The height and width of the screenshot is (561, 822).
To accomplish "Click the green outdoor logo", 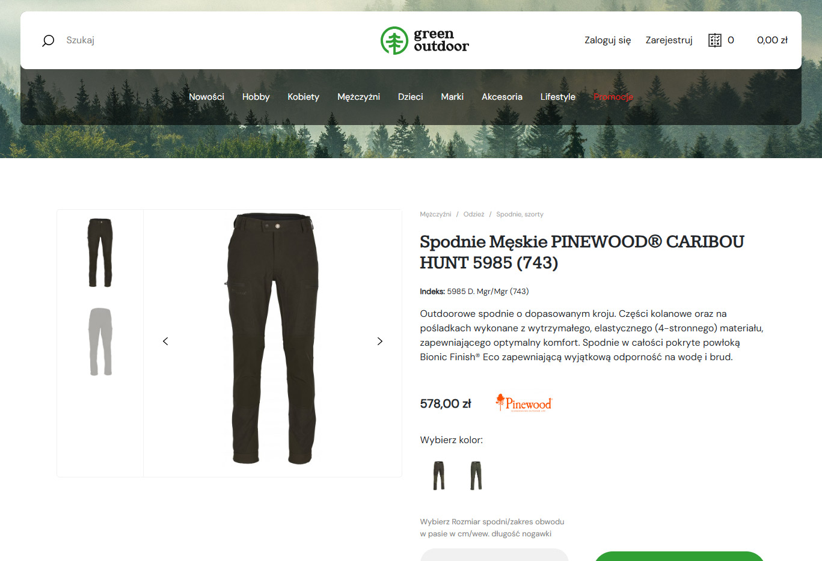I will (x=425, y=40).
